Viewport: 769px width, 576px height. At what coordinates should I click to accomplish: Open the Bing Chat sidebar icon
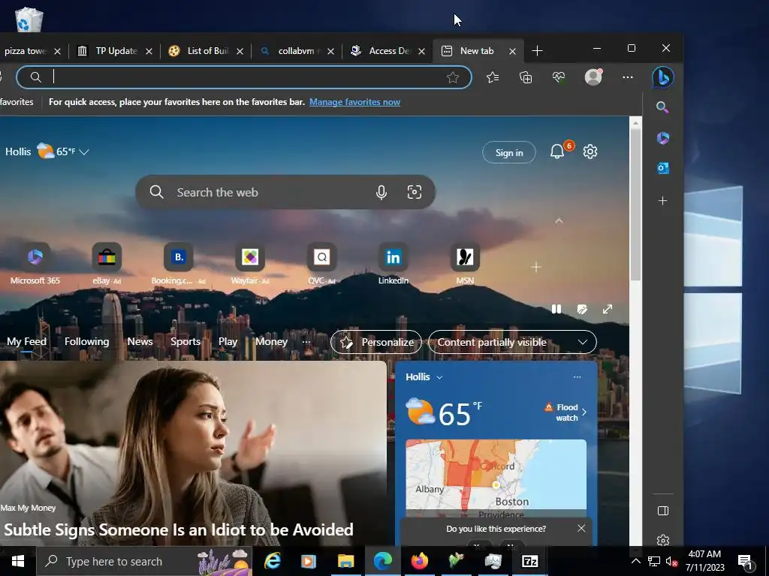(x=662, y=77)
